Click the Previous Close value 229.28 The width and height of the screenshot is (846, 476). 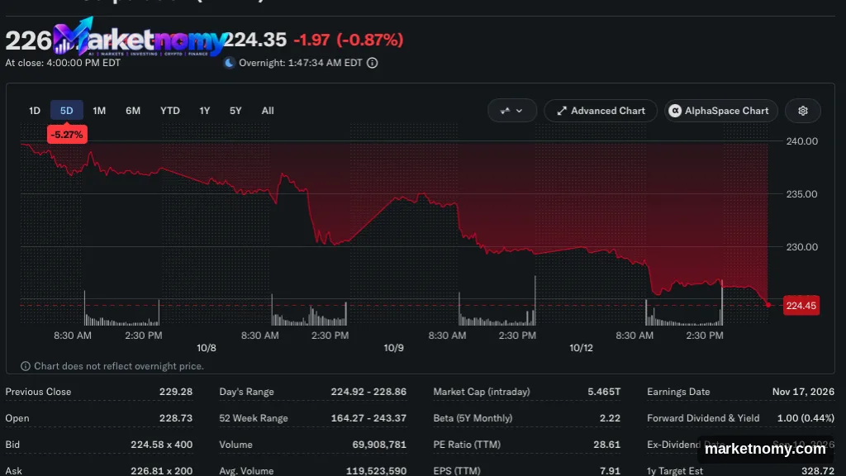pos(176,392)
